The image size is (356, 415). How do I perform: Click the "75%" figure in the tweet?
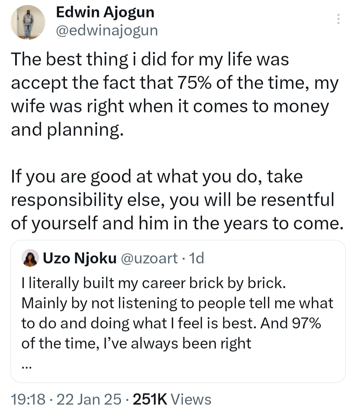point(194,83)
